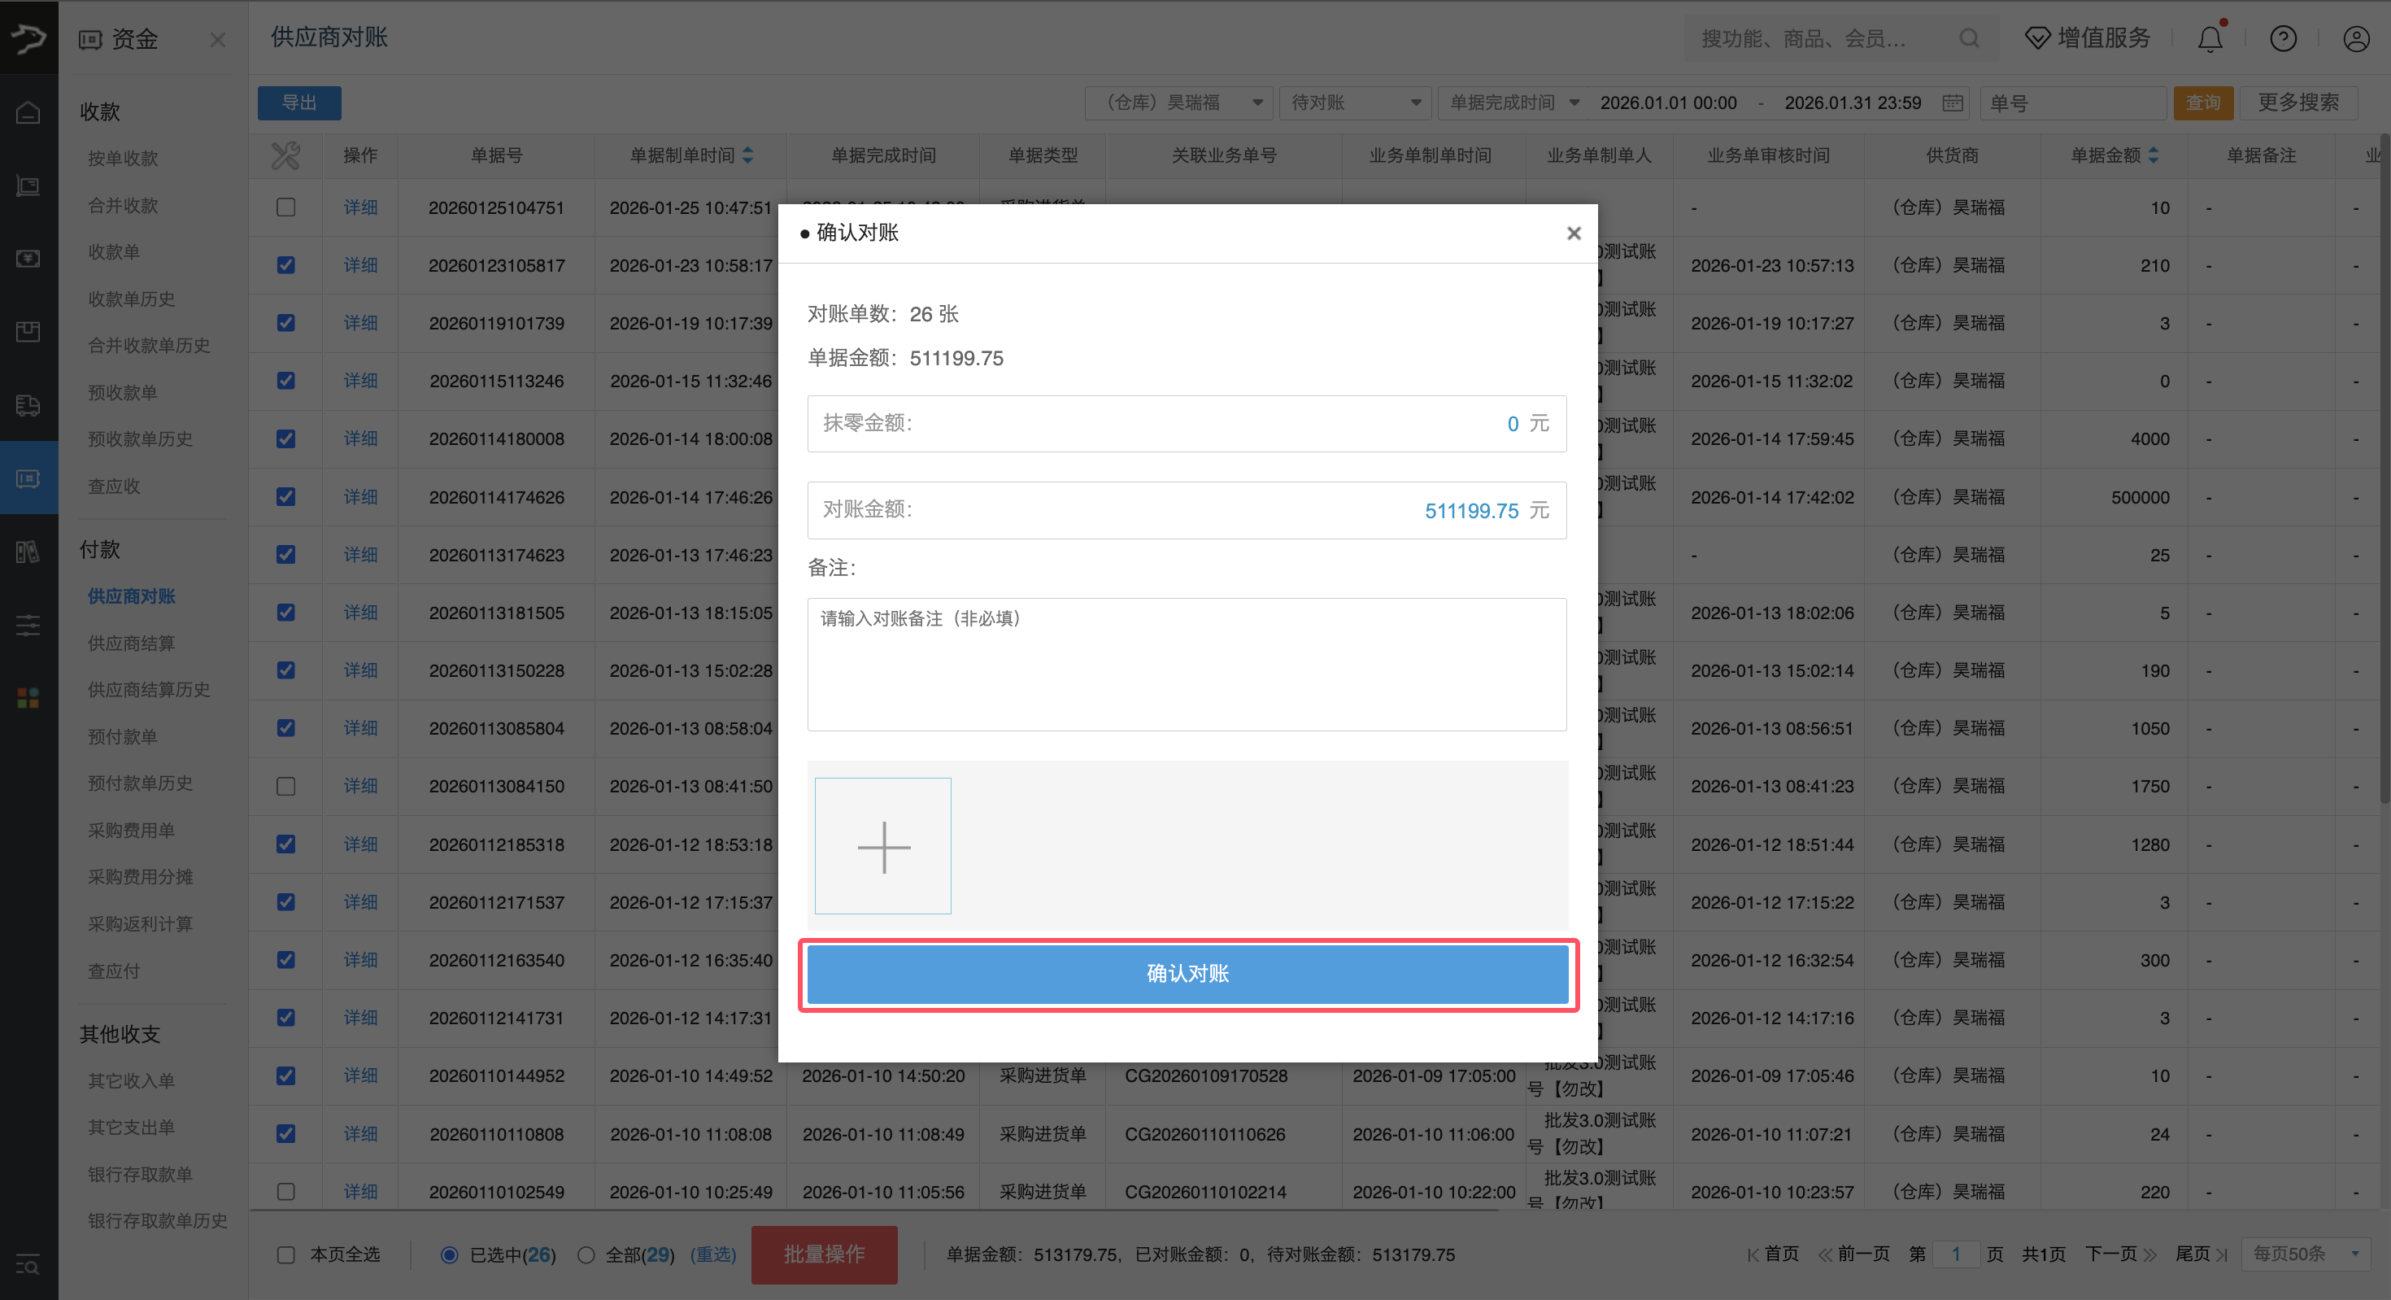2391x1300 pixels.
Task: Open the delivery truck module icon
Action: click(28, 406)
